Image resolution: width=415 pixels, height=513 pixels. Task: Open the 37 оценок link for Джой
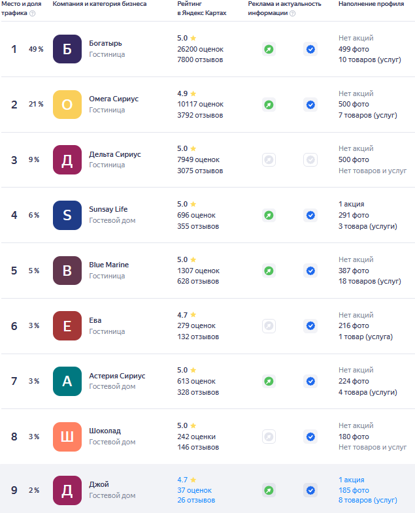coord(194,490)
